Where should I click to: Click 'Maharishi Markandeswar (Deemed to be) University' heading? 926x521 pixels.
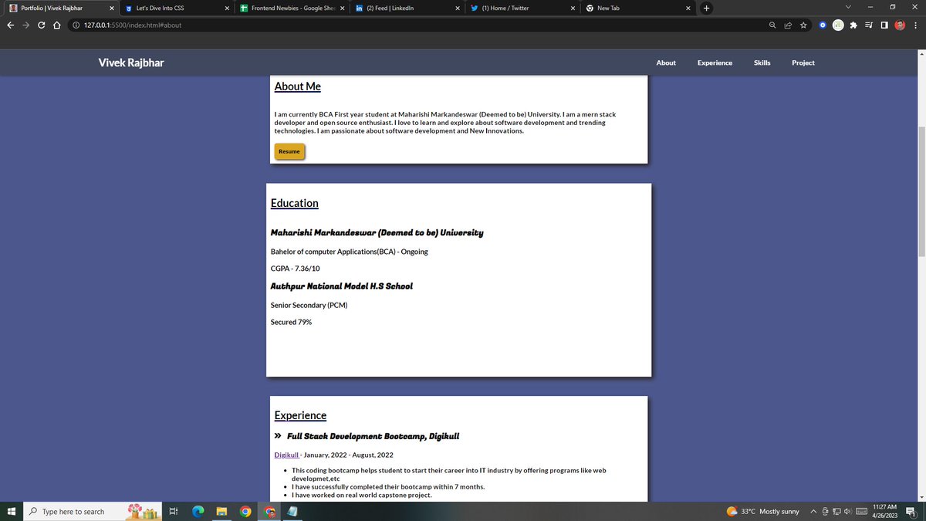pyautogui.click(x=377, y=233)
